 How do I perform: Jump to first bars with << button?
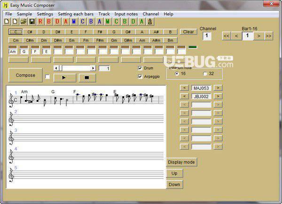[227, 36]
